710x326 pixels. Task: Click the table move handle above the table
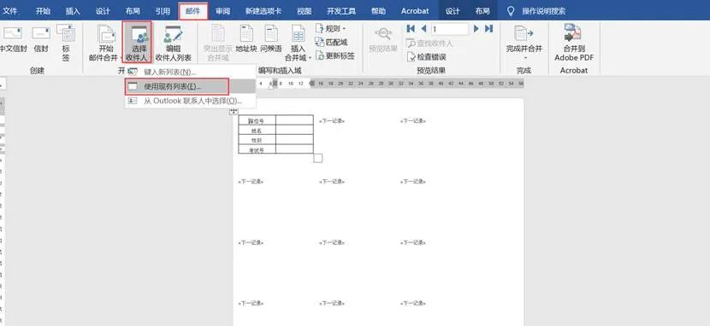[x=234, y=111]
